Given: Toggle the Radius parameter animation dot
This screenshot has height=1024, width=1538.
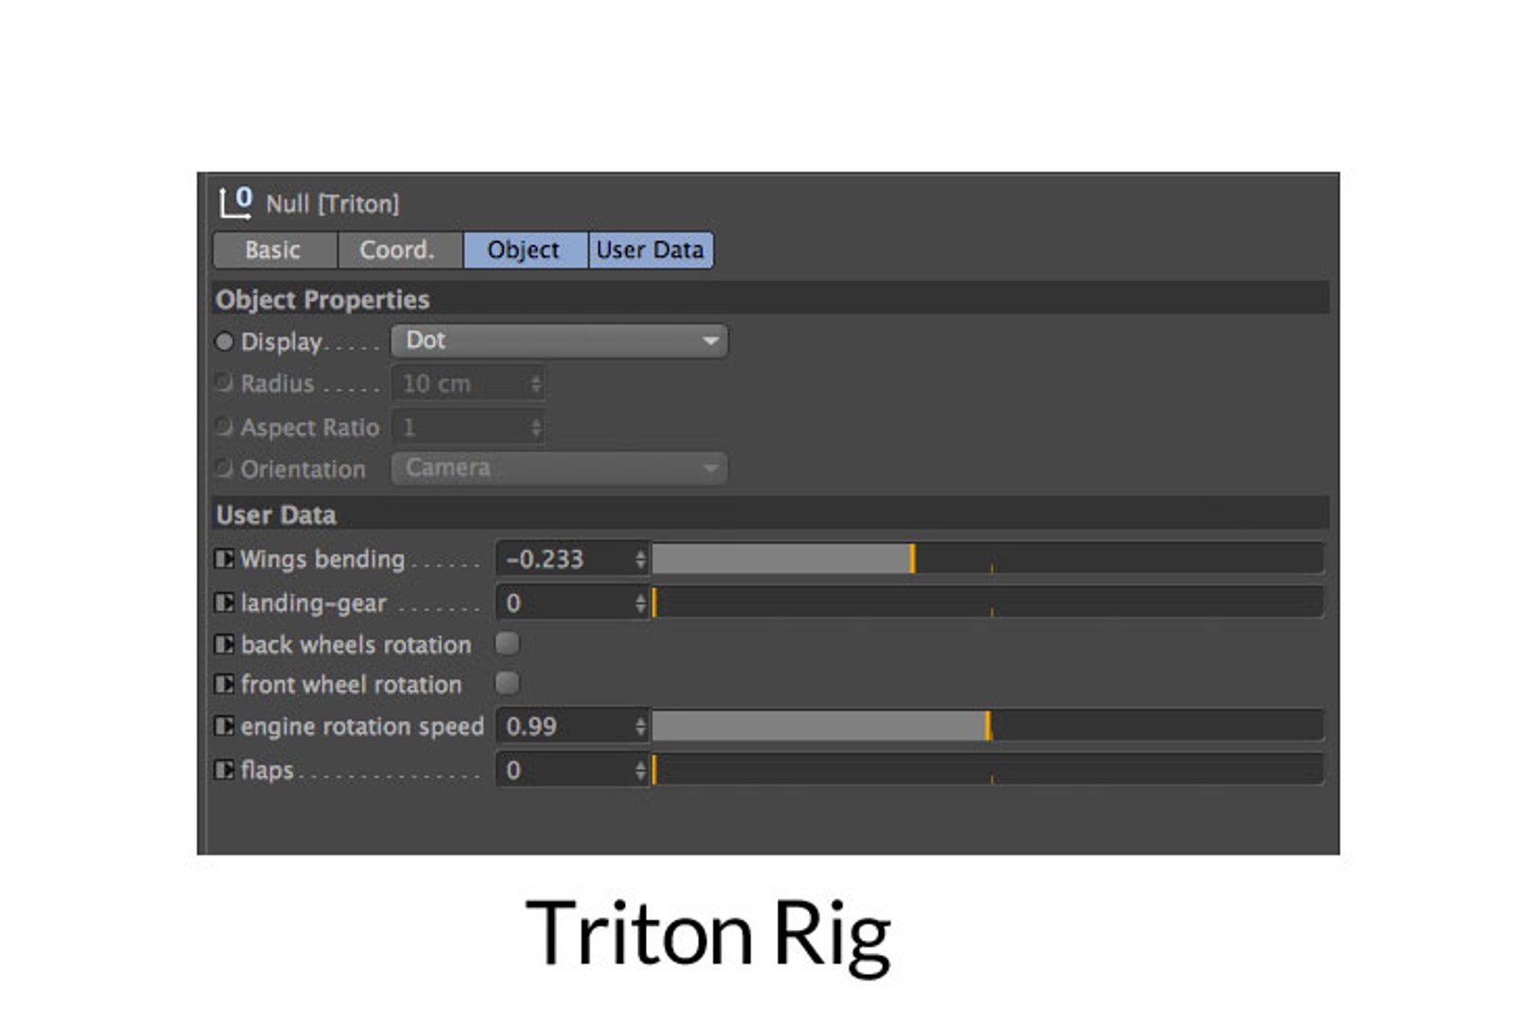Looking at the screenshot, I should coord(224,383).
